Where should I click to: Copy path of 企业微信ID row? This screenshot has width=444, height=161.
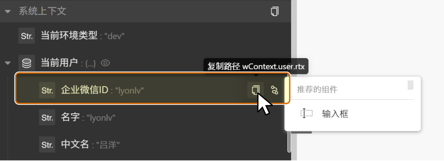[x=255, y=90]
